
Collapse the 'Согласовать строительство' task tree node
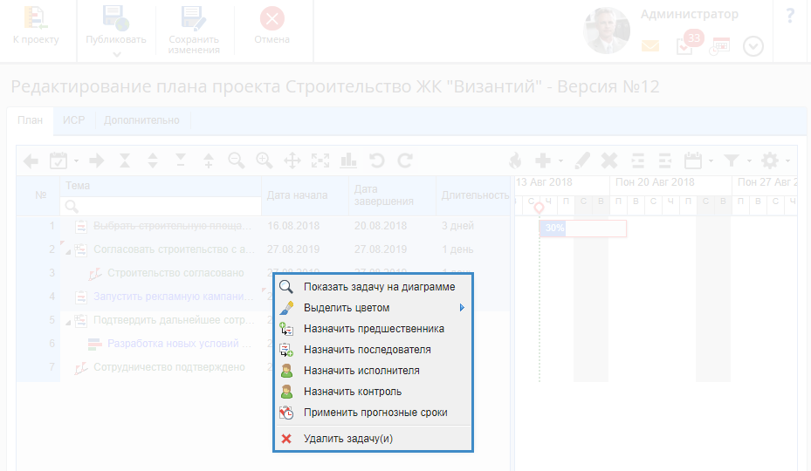click(68, 251)
